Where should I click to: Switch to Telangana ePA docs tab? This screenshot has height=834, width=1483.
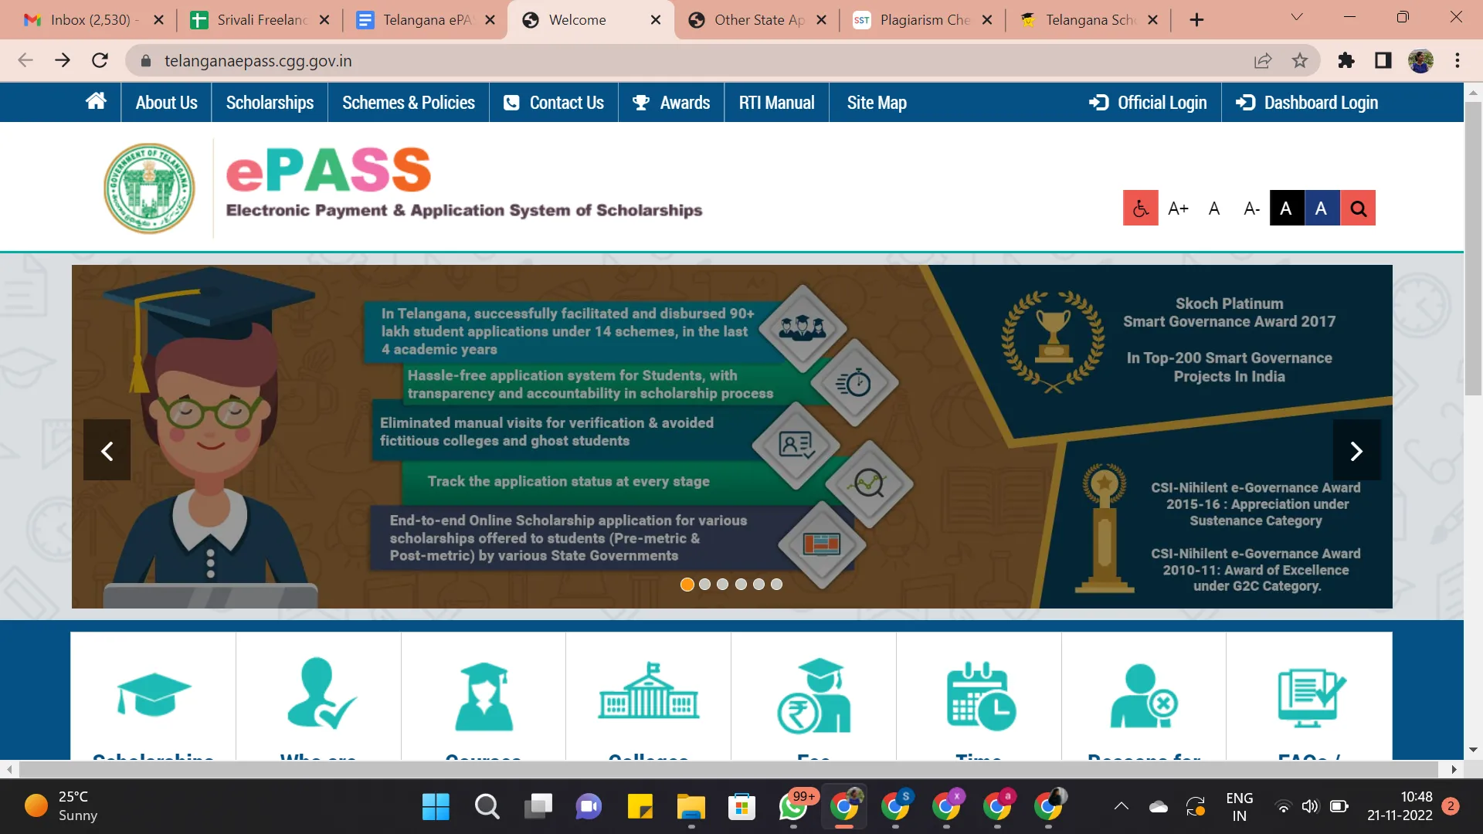pos(416,20)
